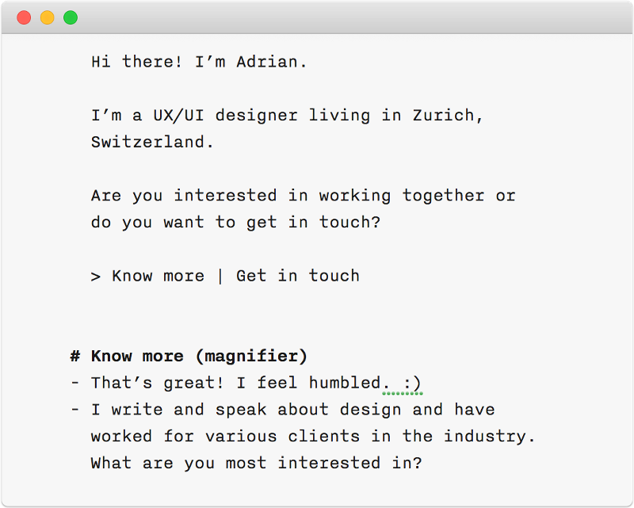
Task: Click the dash before "I write and speak"
Action: (x=75, y=410)
